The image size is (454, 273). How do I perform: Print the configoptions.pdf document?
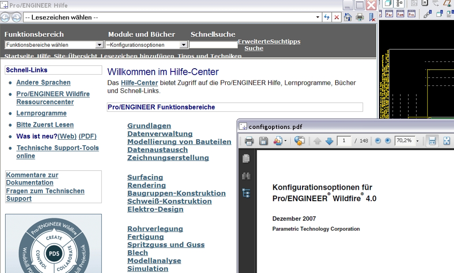tap(249, 141)
